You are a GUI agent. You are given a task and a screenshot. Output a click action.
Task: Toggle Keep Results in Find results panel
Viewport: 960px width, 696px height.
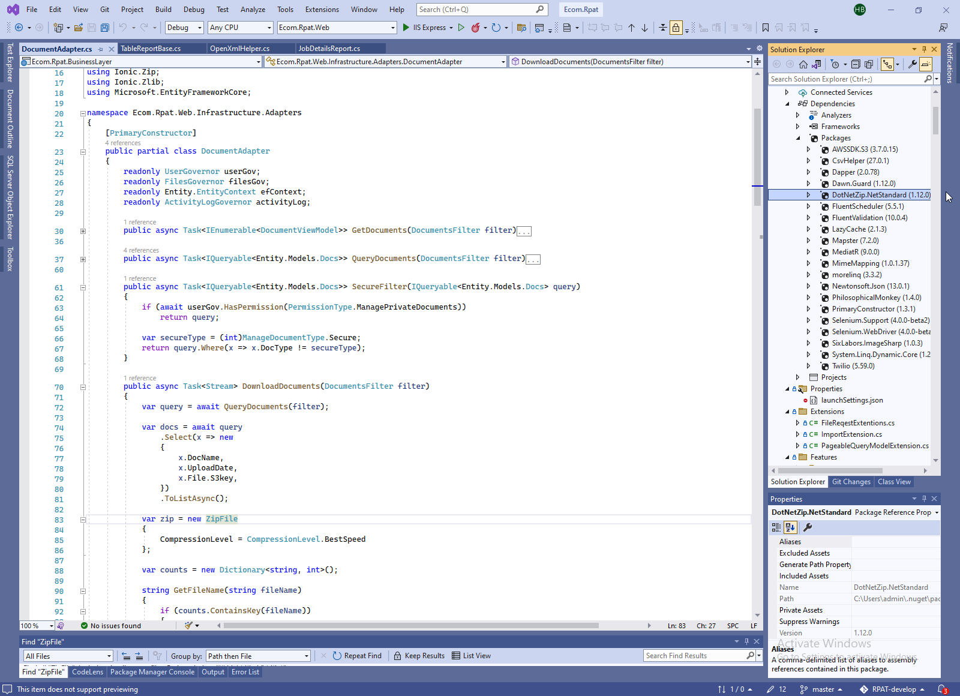[419, 656]
